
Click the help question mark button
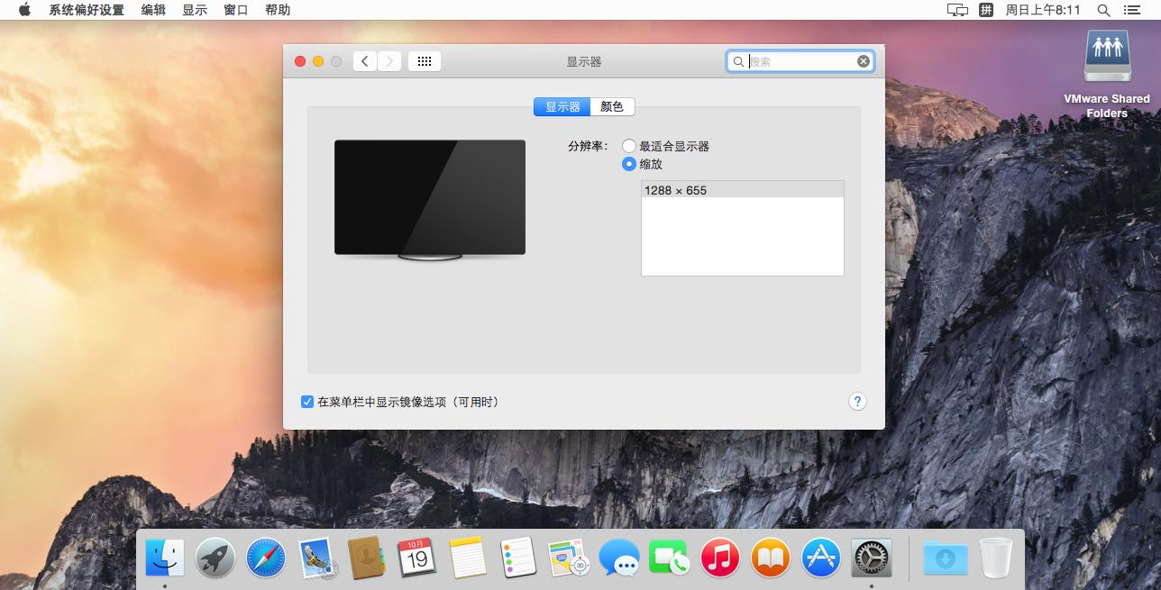[857, 401]
